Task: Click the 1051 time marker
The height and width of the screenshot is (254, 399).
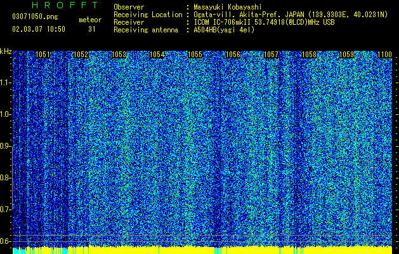Action: coord(43,55)
